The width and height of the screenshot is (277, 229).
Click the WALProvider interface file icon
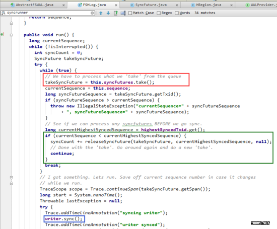[247, 5]
